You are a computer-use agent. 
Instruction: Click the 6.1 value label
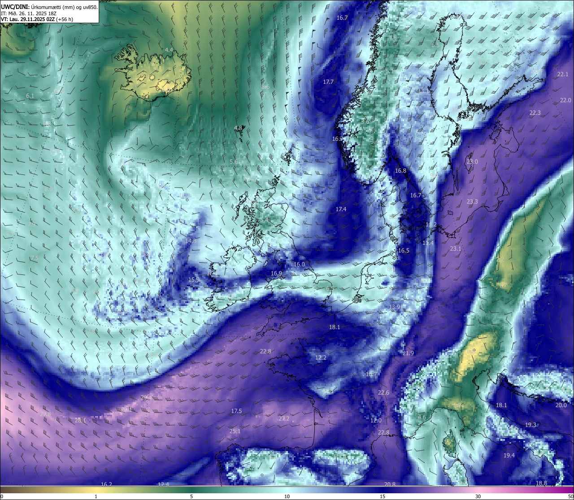pos(30,96)
